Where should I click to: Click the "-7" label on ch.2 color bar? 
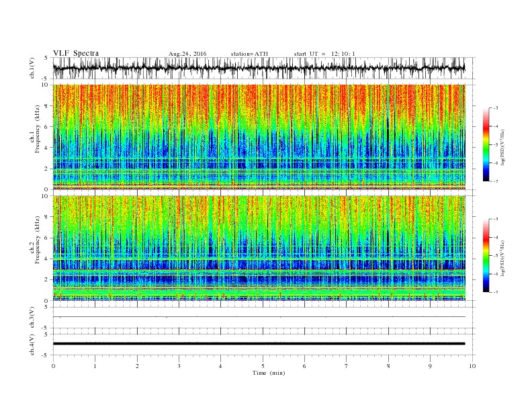495,292
